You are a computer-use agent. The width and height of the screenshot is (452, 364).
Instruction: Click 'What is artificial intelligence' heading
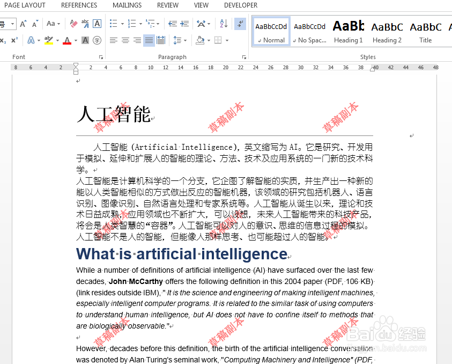tap(182, 254)
